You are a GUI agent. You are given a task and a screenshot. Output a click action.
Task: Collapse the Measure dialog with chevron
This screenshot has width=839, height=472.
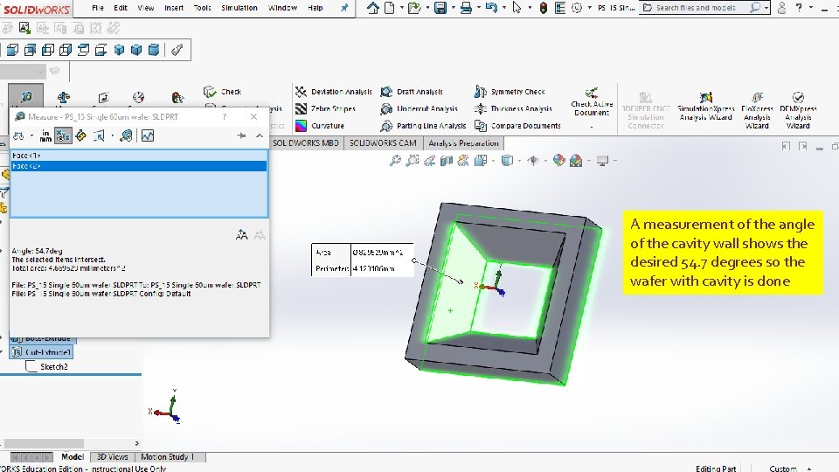tap(260, 136)
